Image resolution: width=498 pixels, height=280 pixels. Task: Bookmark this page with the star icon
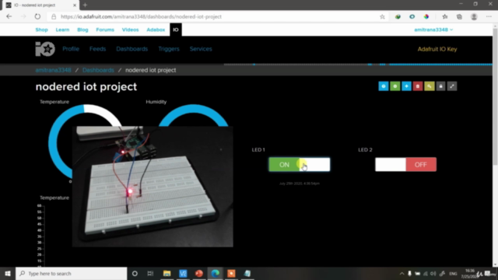pos(382,17)
